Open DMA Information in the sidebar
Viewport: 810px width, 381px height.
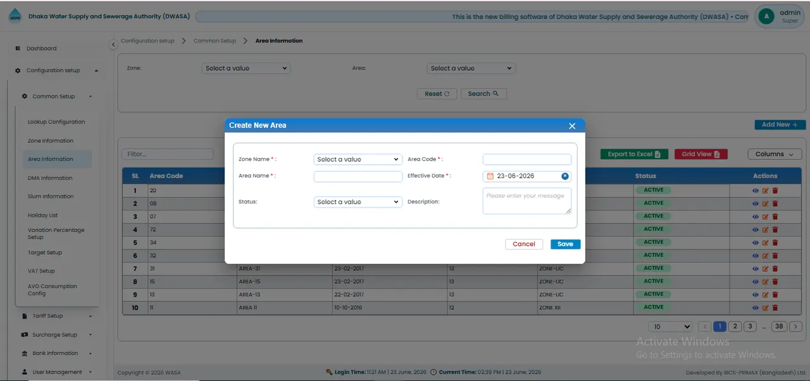50,178
